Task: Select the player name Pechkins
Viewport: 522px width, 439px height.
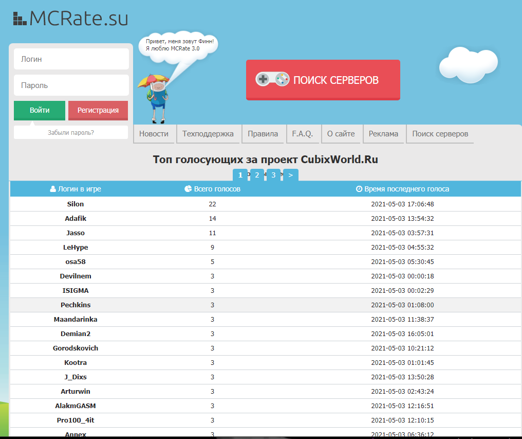Action: (x=76, y=305)
